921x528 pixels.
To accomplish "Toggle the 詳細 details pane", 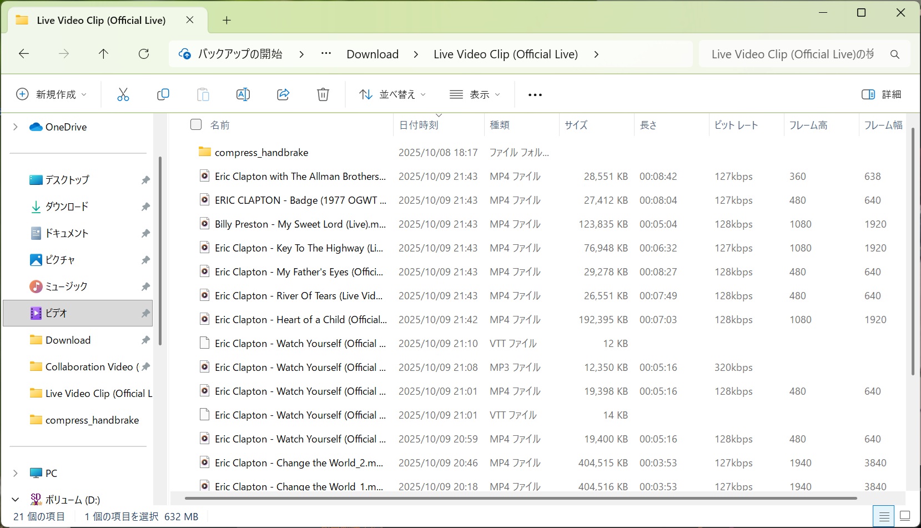I will pyautogui.click(x=881, y=94).
